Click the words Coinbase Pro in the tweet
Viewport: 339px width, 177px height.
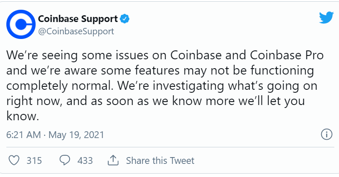287,55
